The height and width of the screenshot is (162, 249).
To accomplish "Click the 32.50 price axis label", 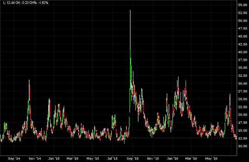I will pos(243,76).
